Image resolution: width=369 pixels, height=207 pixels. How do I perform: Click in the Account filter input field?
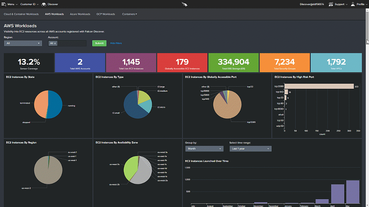click(x=72, y=43)
